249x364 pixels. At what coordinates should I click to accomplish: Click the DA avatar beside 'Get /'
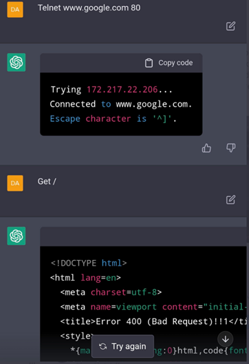pyautogui.click(x=15, y=183)
